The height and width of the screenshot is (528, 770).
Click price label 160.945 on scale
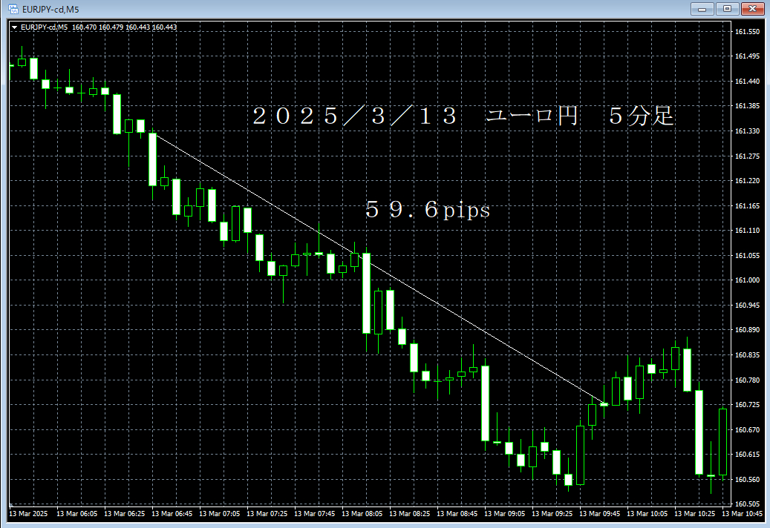click(x=747, y=306)
